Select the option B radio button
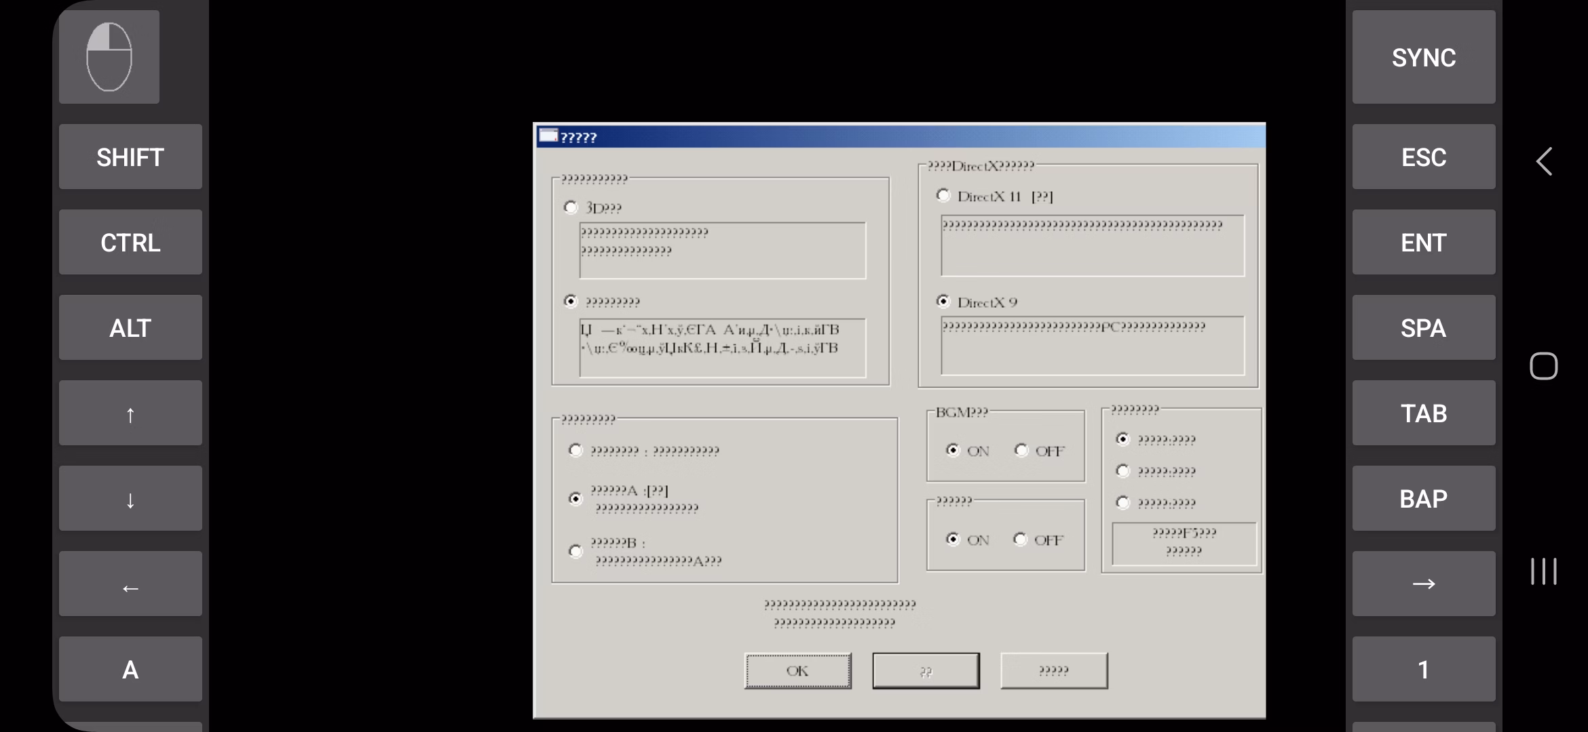 (576, 551)
